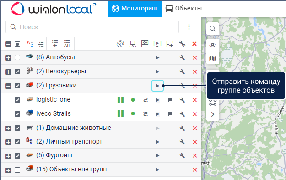Click the add-all list icon
Viewport: 286px width, 180px height.
[x=67, y=44]
